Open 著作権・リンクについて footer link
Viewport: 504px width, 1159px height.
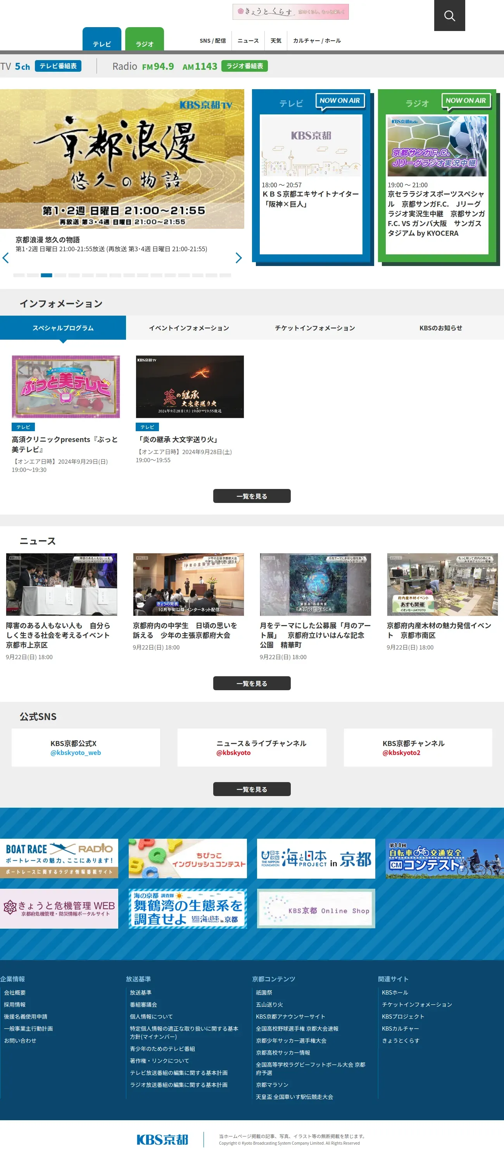coord(160,1061)
